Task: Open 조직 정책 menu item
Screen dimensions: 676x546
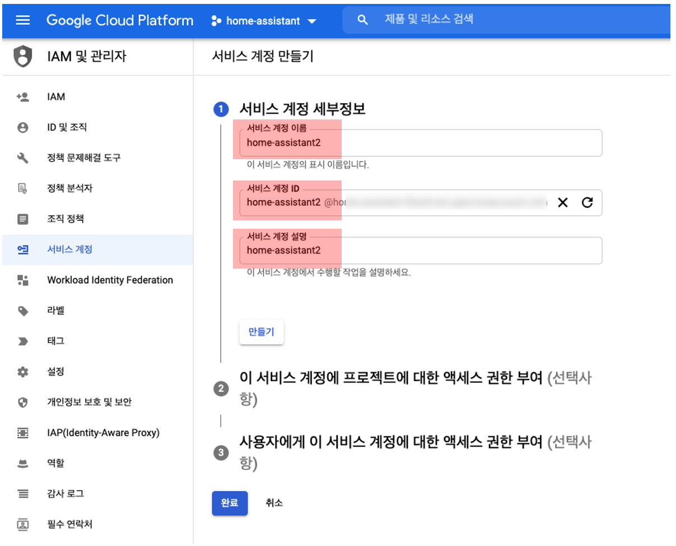Action: pos(98,219)
